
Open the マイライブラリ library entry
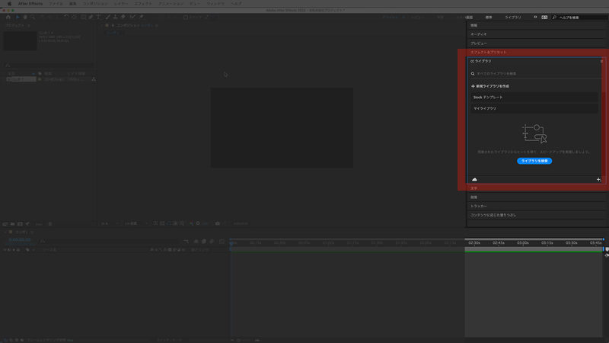coord(533,109)
